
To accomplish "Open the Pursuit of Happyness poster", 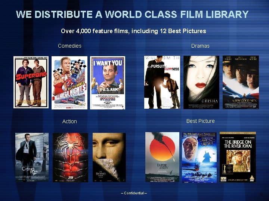I will (162, 82).
